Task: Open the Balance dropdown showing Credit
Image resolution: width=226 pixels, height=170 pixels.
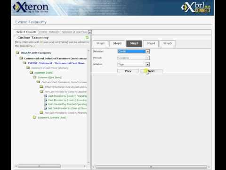Action: [x=147, y=51]
